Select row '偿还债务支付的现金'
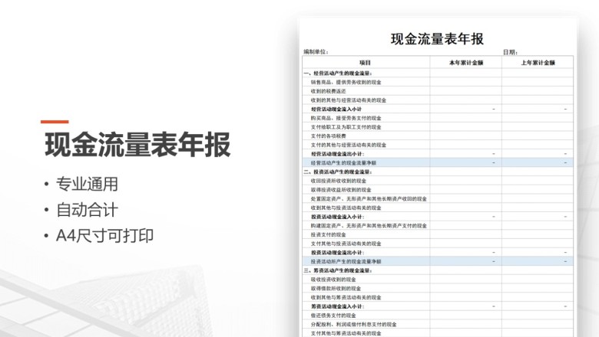This screenshot has width=599, height=337. [438, 316]
